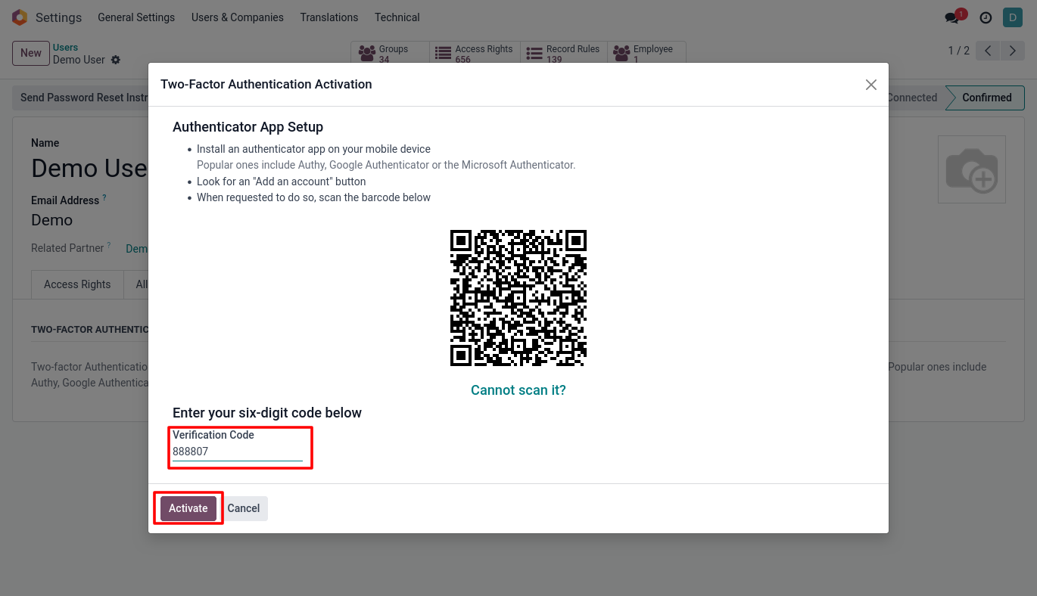Click 'Enter your six-digit code below' text
Viewport: 1037px width, 596px height.
[267, 413]
